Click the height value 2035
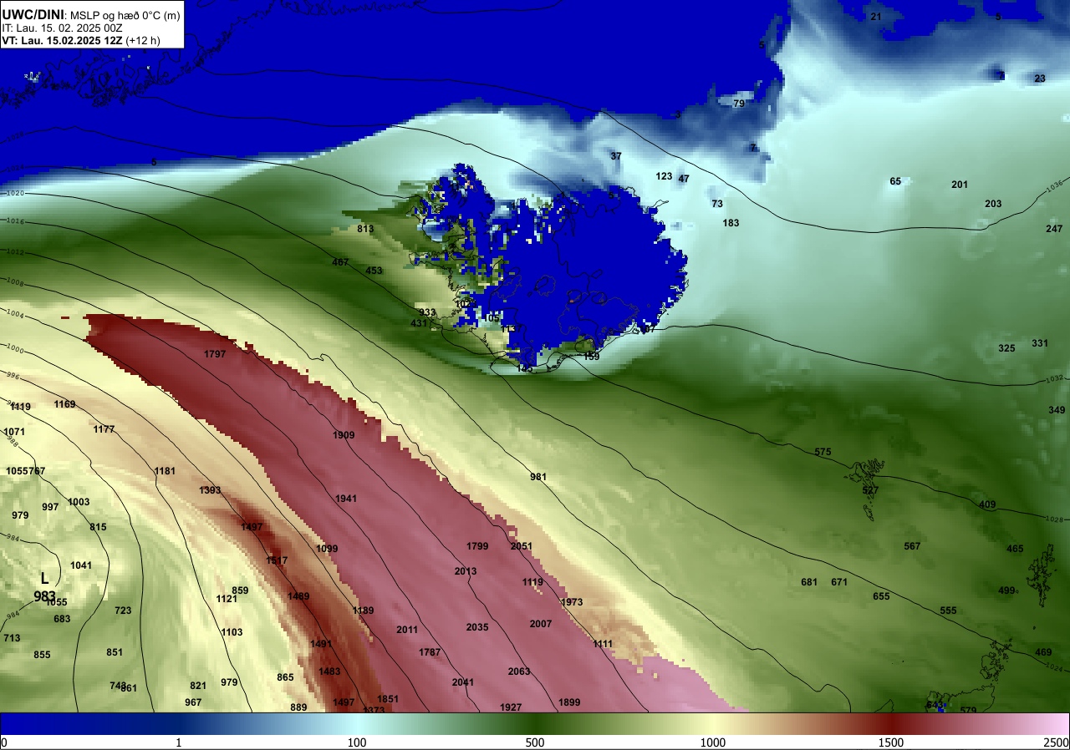The width and height of the screenshot is (1070, 750). (477, 627)
